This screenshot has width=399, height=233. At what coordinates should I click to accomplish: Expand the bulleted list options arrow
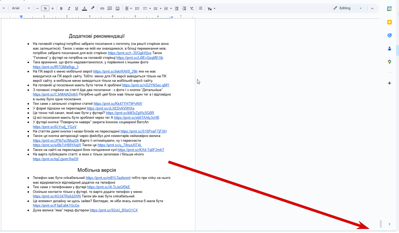point(160,8)
